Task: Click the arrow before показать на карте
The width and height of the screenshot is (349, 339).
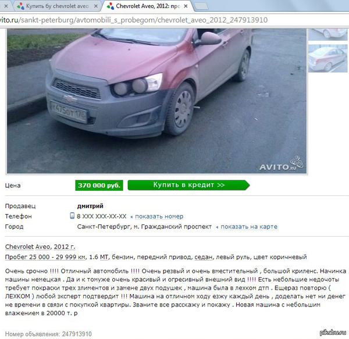Action: (217, 227)
